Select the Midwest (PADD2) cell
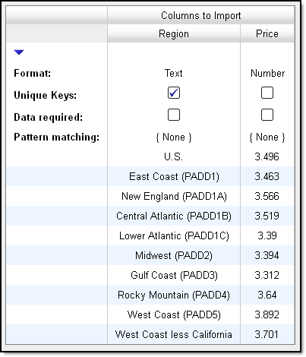This screenshot has width=306, height=357. pyautogui.click(x=174, y=255)
